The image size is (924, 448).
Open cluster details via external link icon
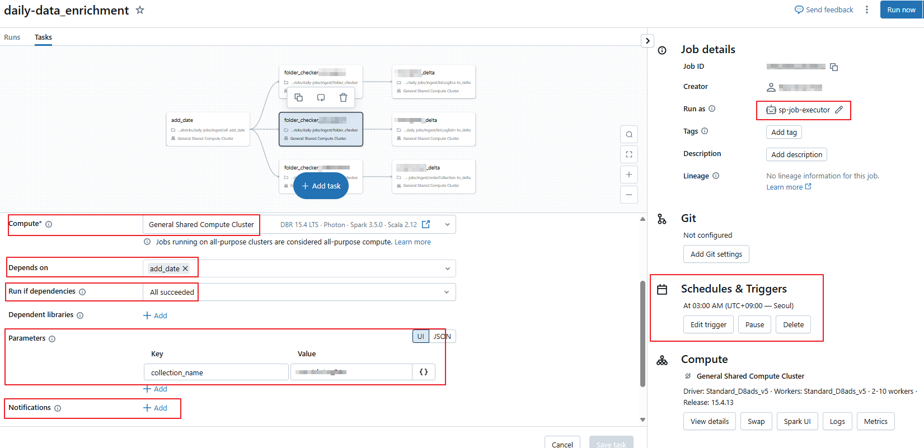click(x=426, y=224)
